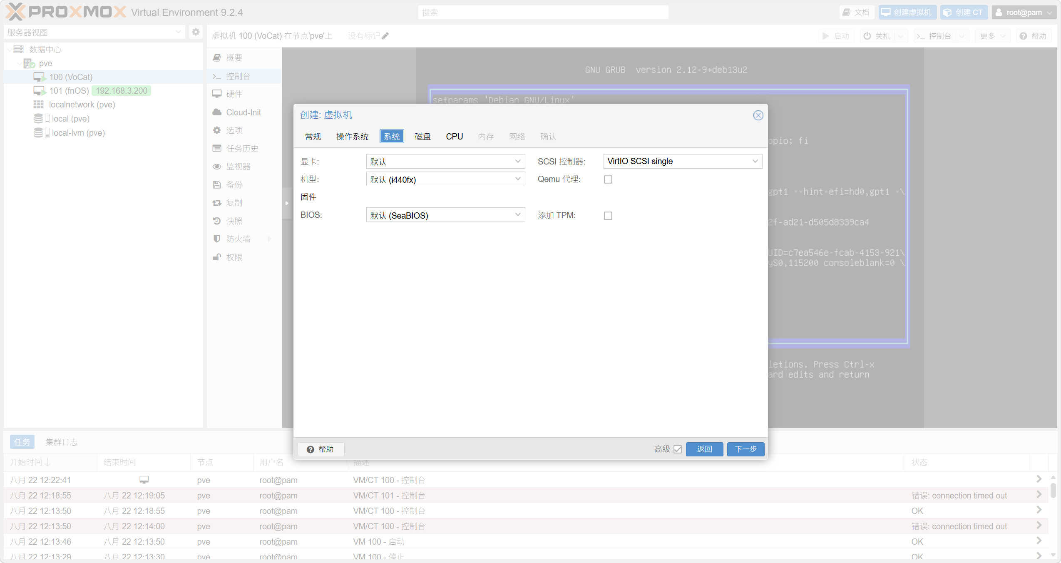Click the Create VM button

(x=907, y=12)
